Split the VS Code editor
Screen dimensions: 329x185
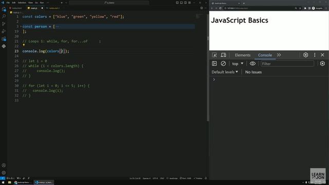[202, 8]
